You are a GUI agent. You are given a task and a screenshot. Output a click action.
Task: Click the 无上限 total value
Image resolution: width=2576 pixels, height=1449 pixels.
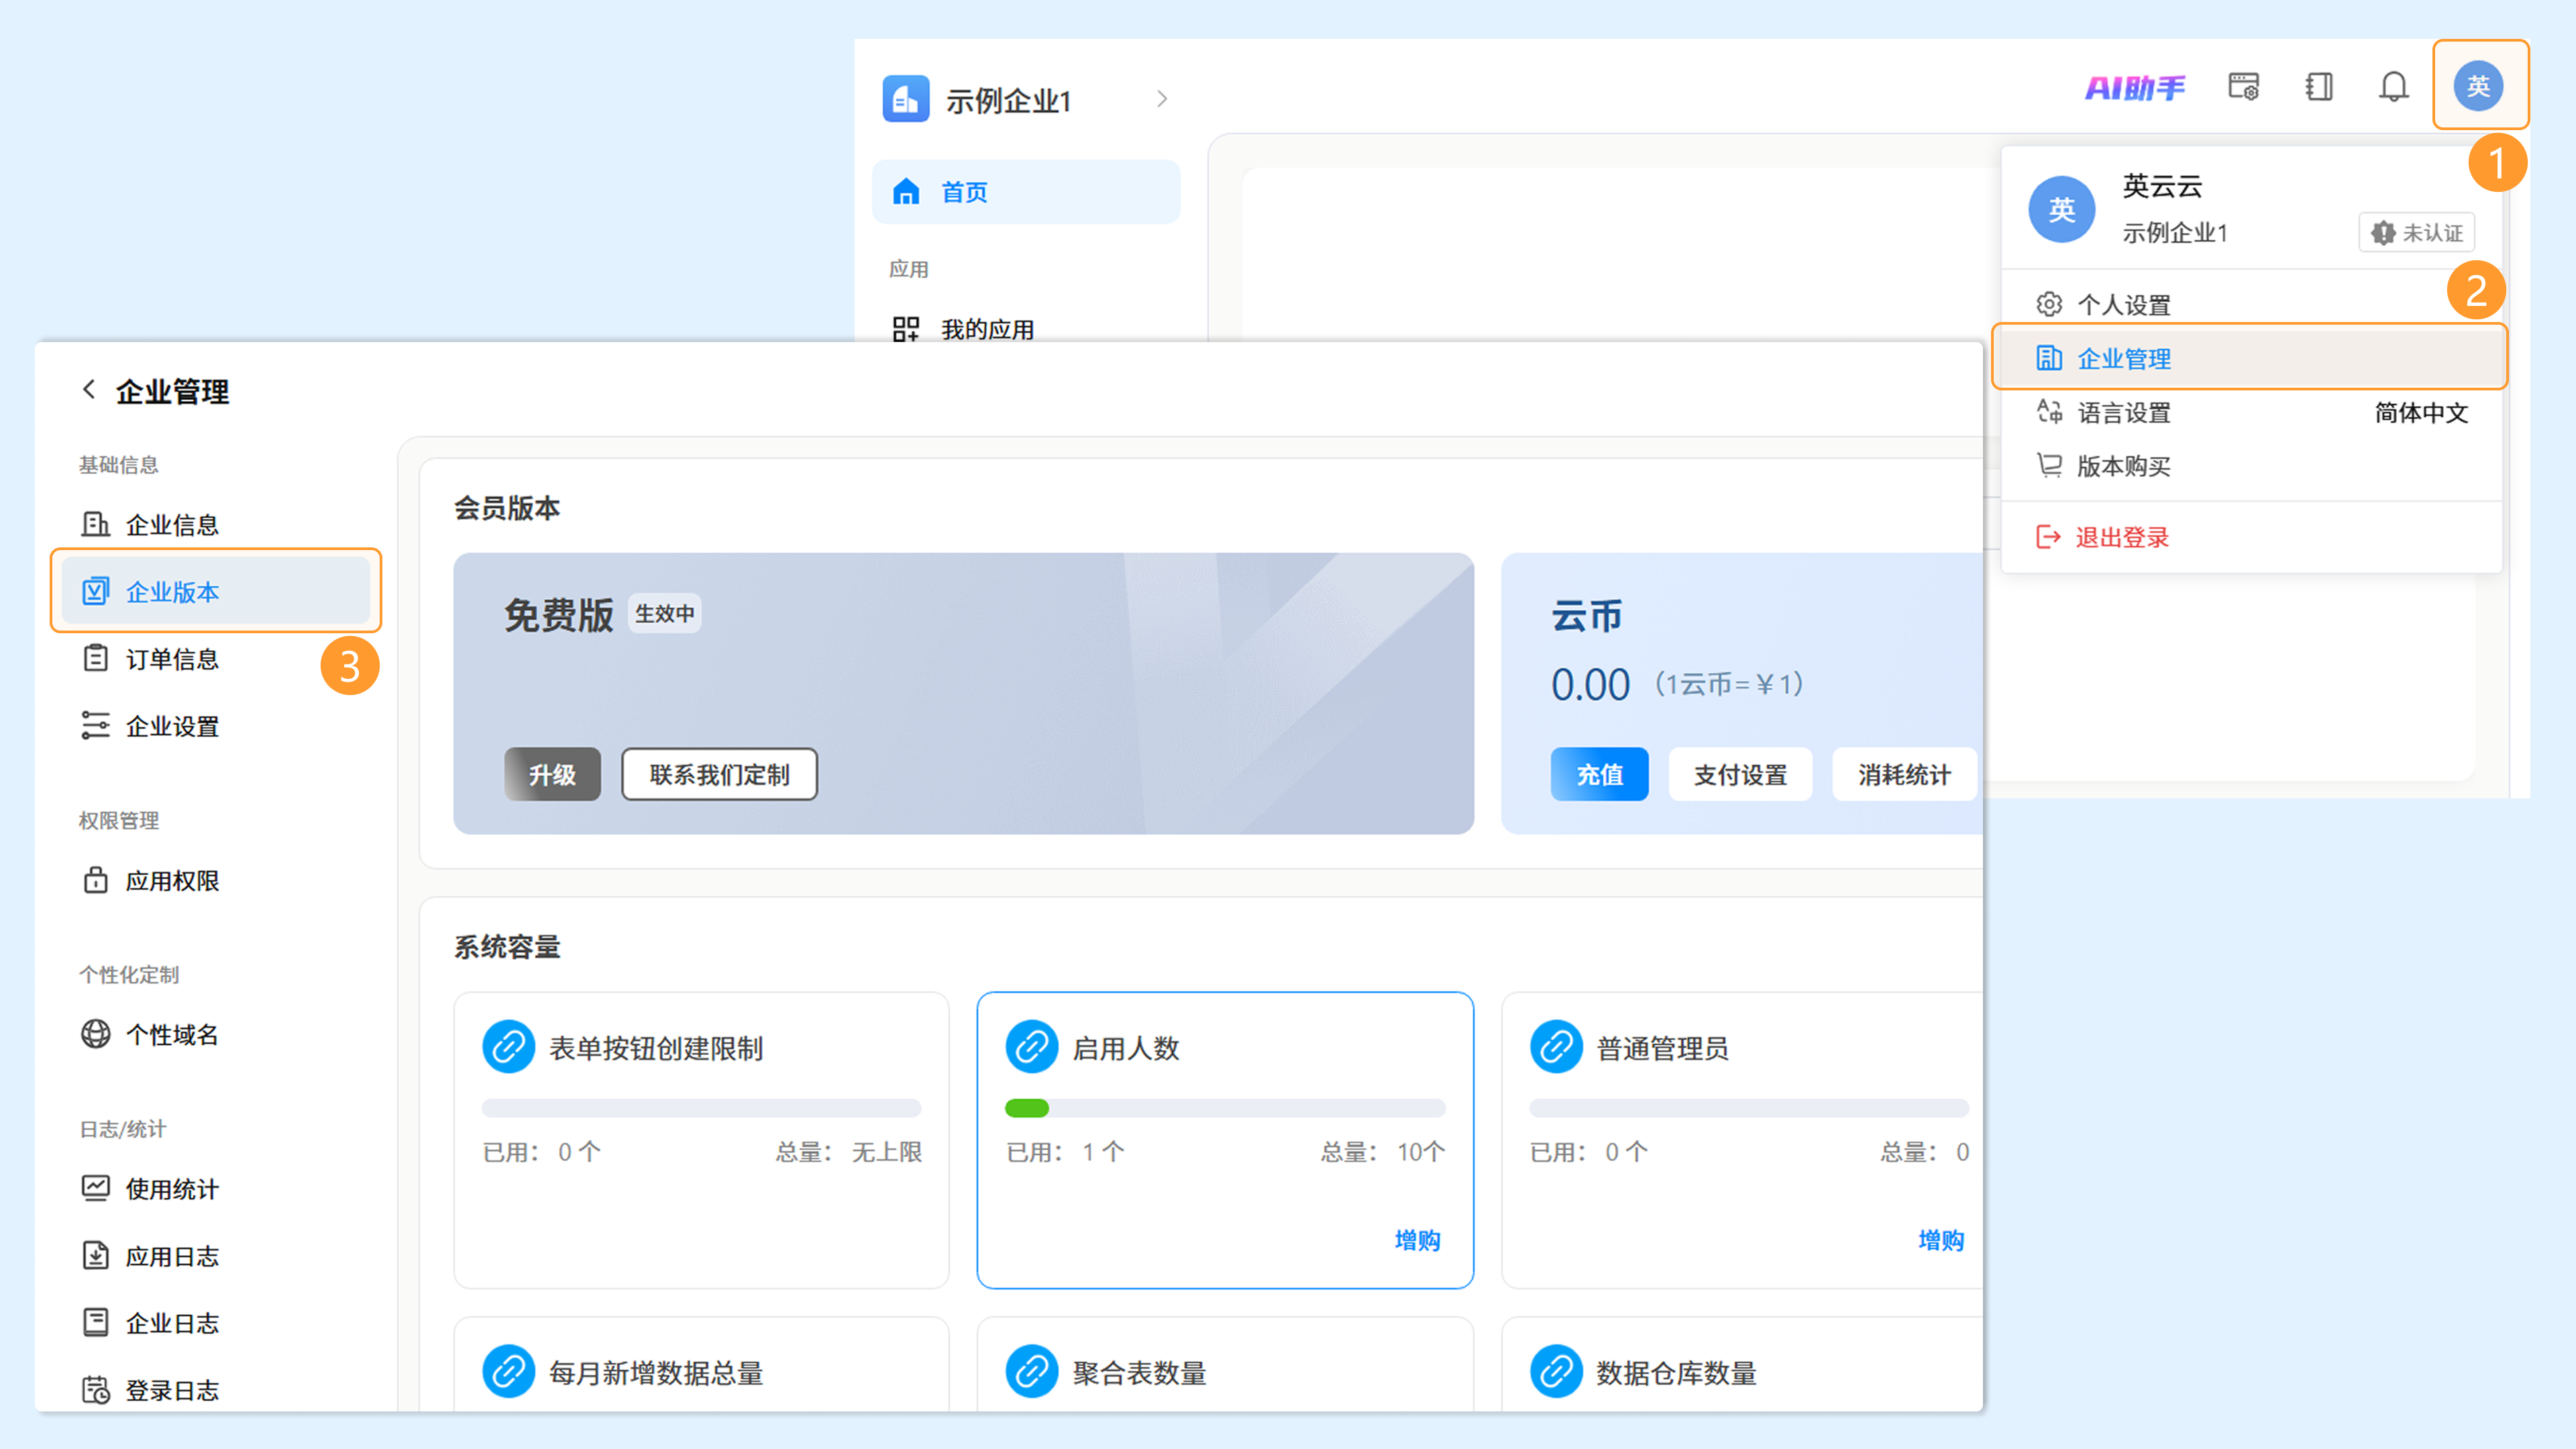886,1152
